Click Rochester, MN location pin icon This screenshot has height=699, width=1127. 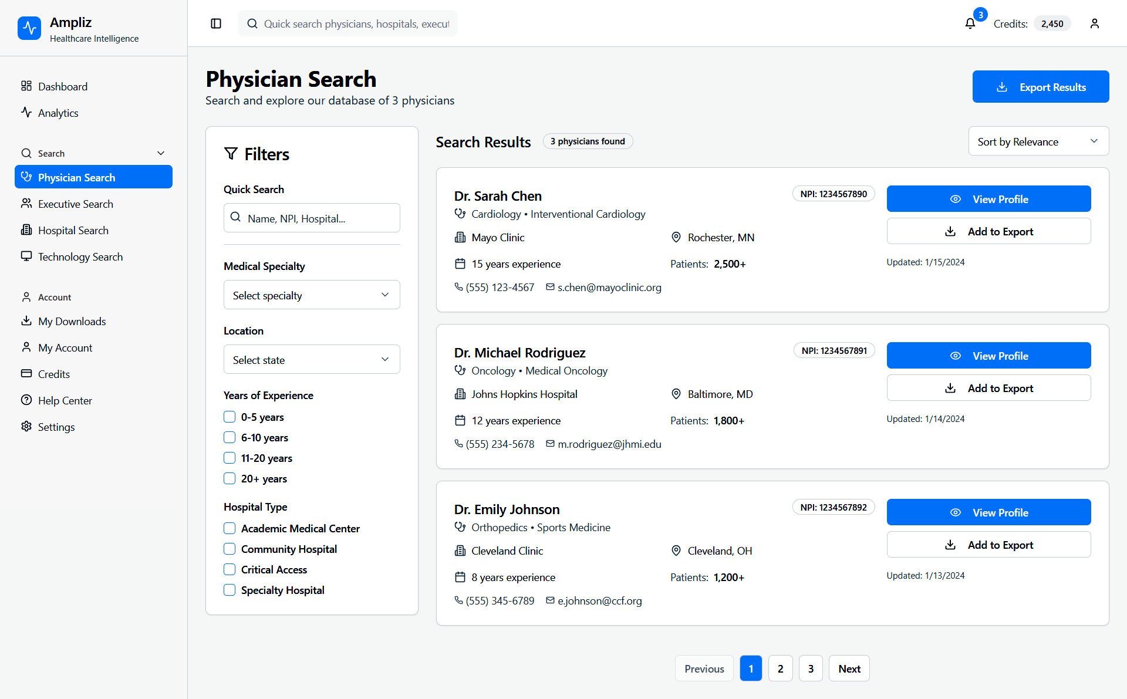coord(676,237)
